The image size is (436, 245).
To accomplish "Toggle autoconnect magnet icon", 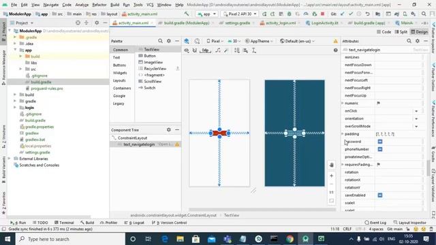I will tap(195, 50).
